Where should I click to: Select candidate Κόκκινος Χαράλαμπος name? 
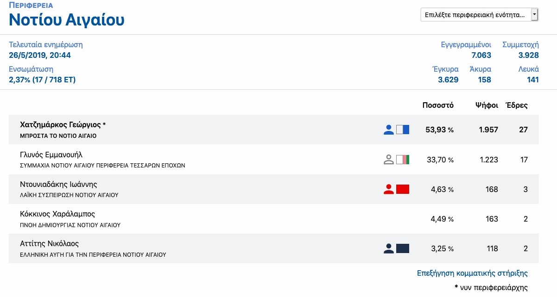click(57, 214)
